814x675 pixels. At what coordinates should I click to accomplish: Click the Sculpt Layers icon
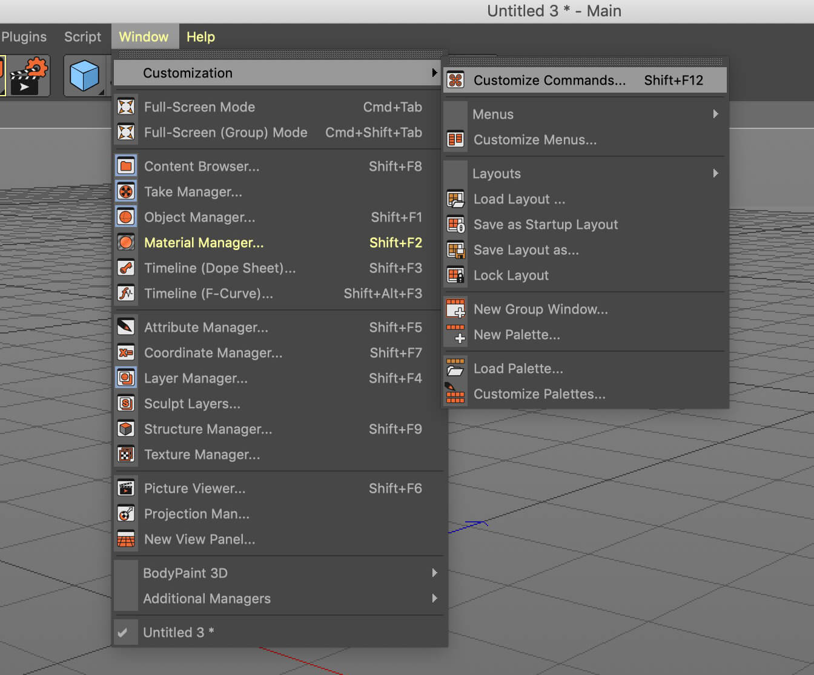pyautogui.click(x=126, y=404)
